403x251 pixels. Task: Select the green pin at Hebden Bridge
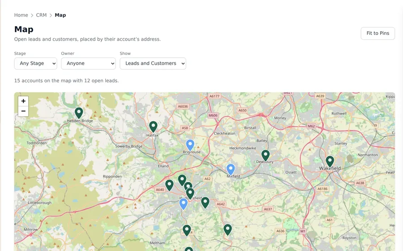pos(79,113)
